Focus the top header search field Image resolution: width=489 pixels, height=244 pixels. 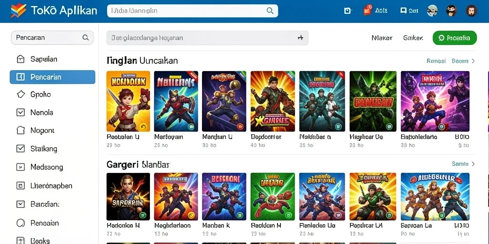click(x=192, y=10)
